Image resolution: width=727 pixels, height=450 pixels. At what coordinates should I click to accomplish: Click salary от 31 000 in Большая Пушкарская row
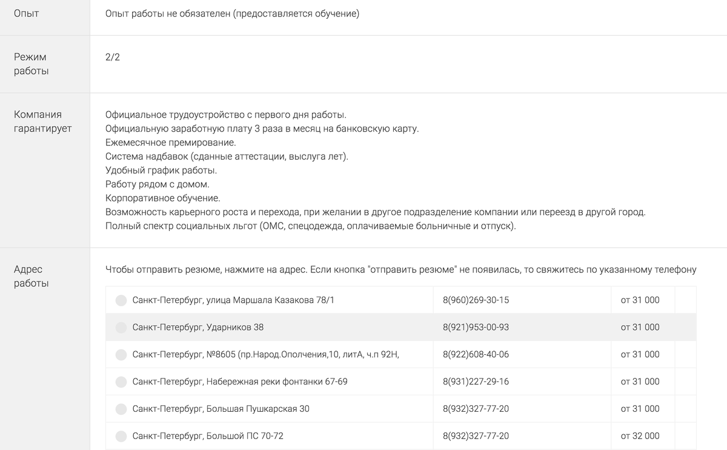[x=640, y=409]
